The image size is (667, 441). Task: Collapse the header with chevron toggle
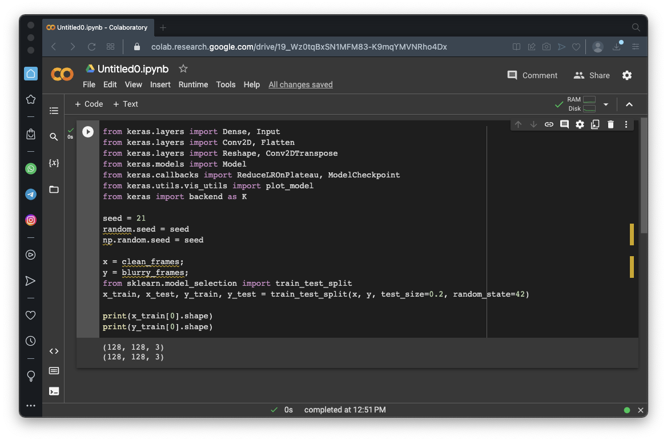tap(629, 104)
